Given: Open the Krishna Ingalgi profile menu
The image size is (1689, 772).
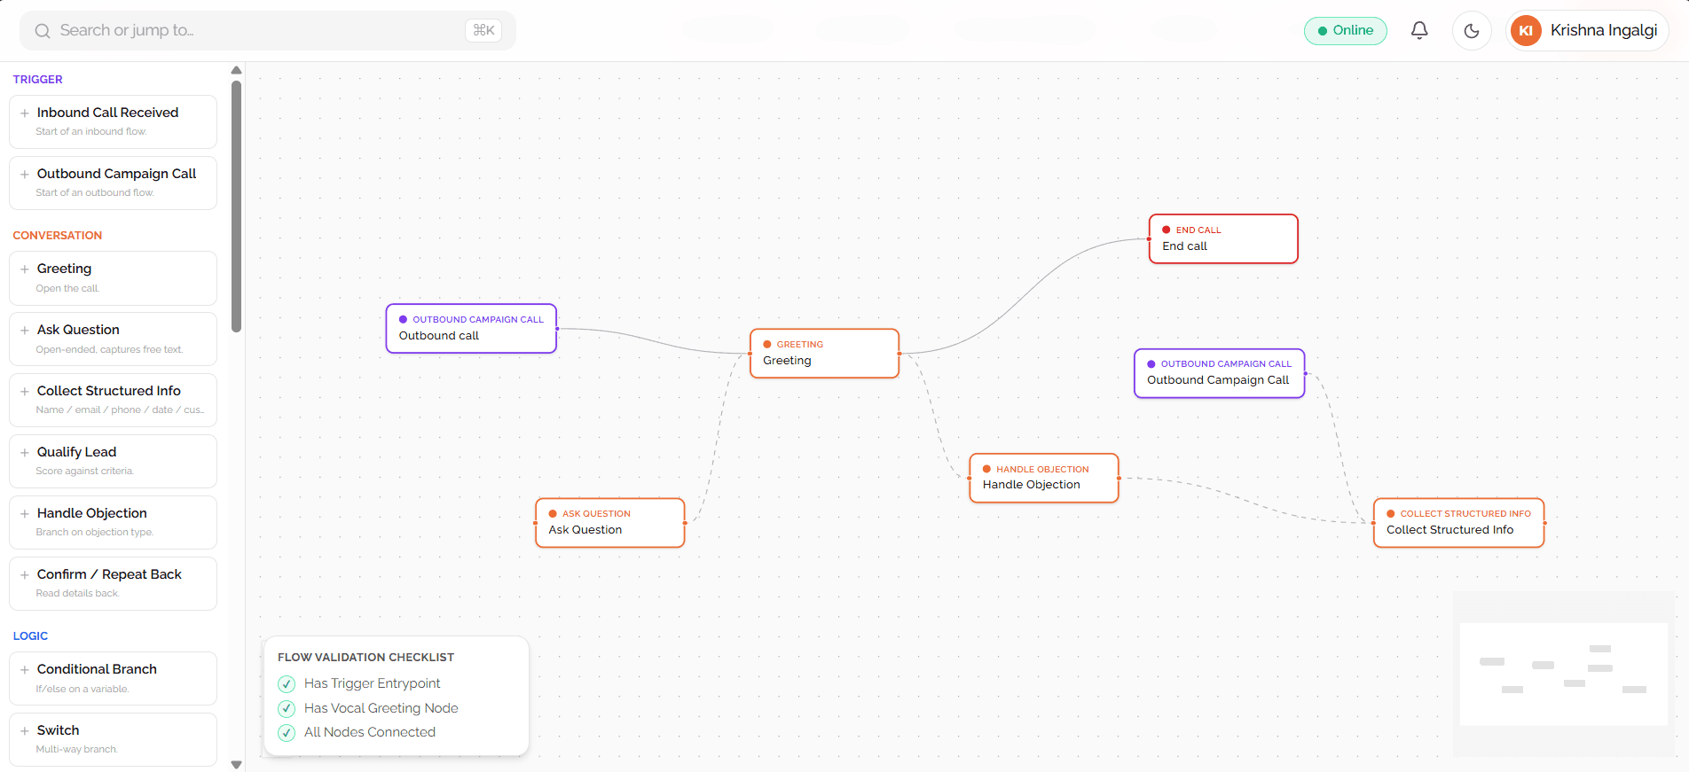Looking at the screenshot, I should click(1587, 31).
